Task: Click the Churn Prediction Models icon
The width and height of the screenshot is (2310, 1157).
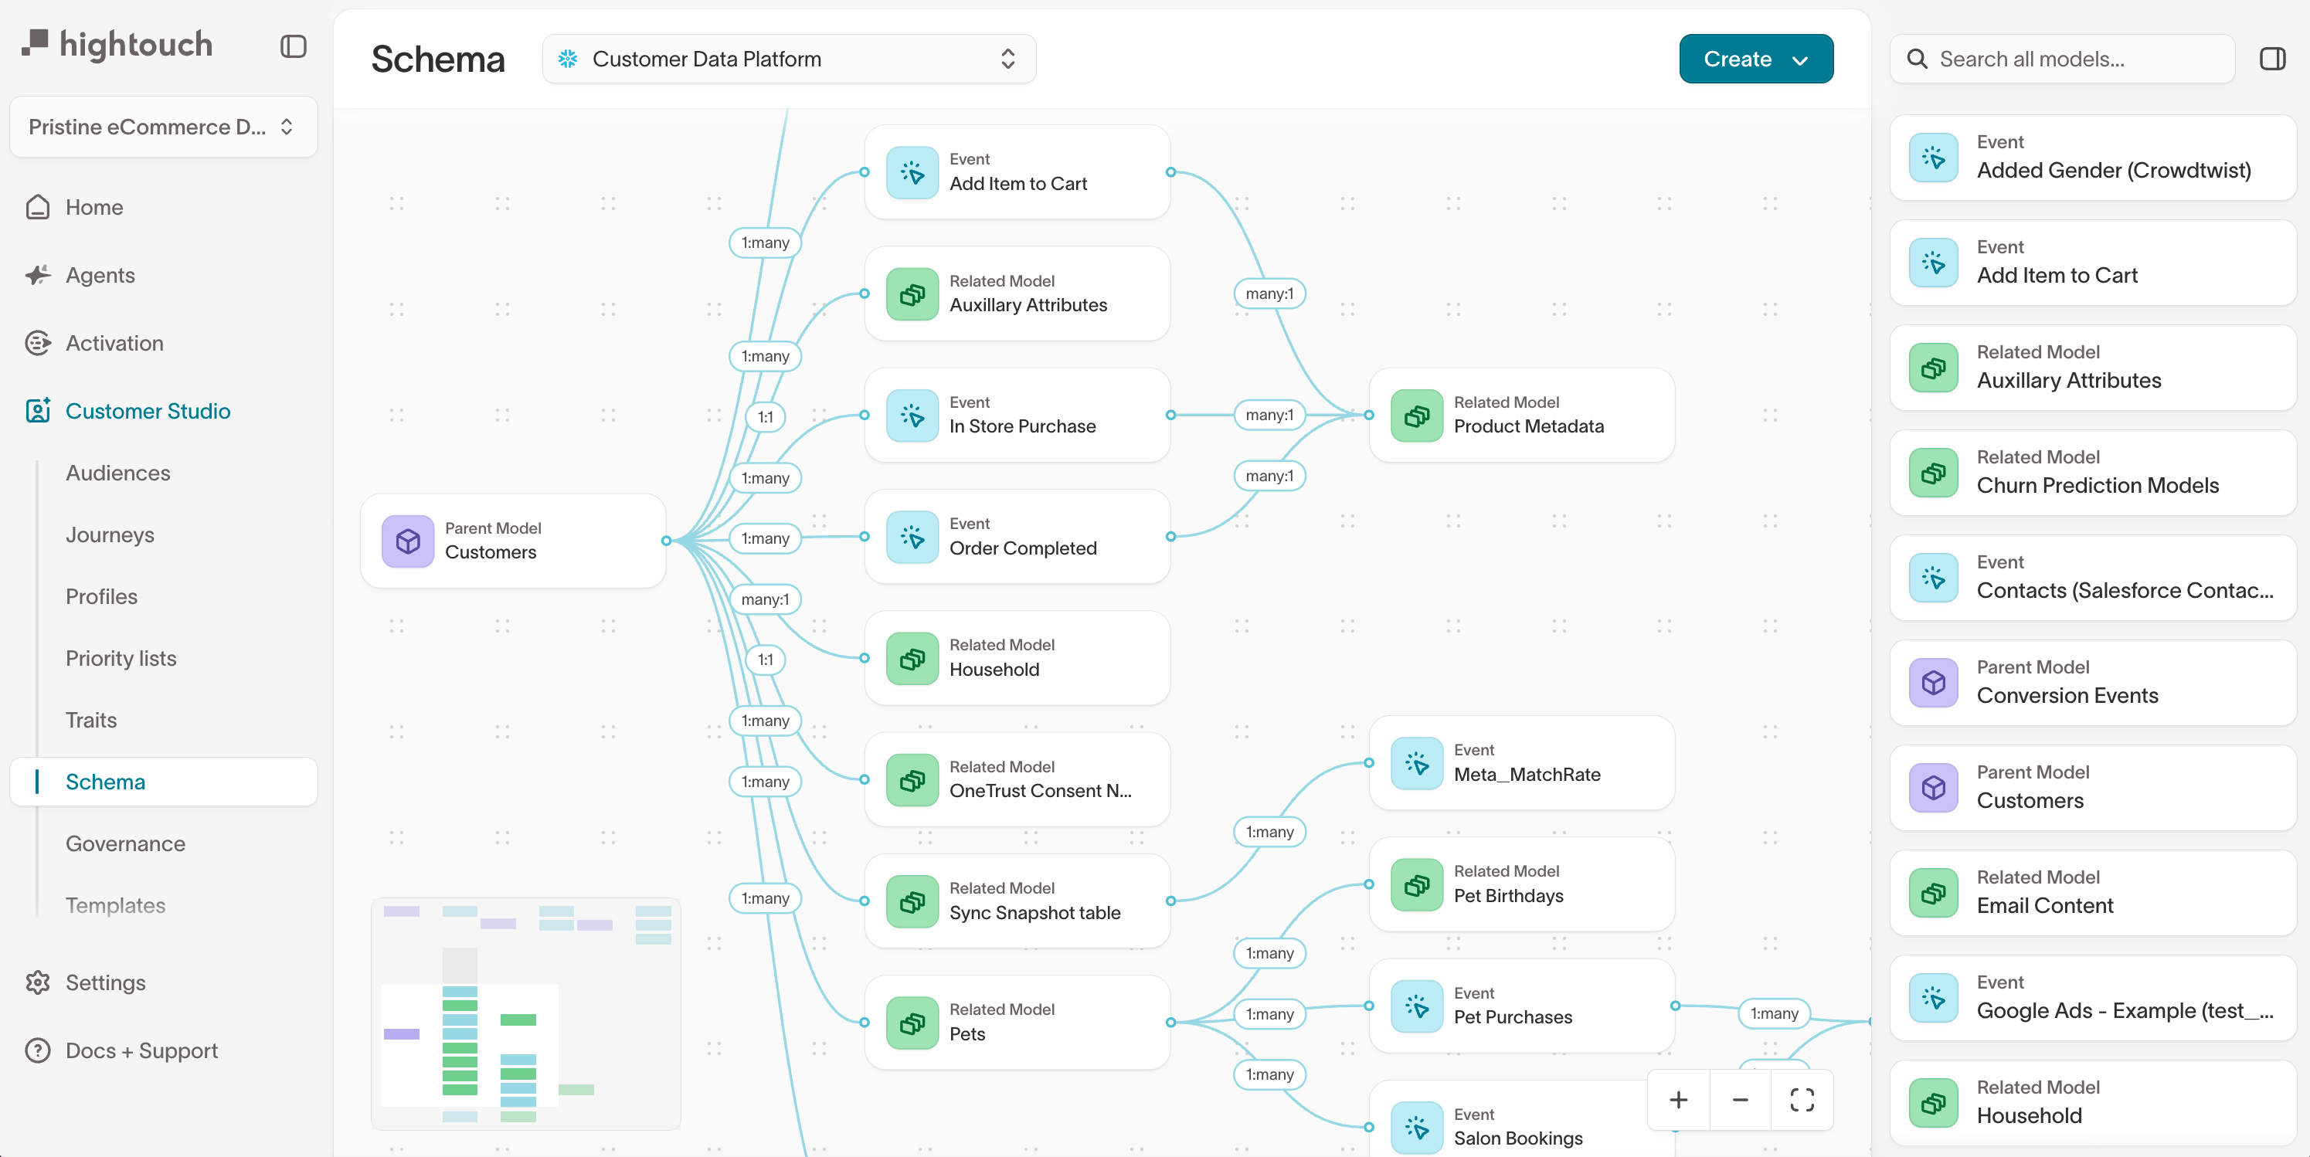Action: [1935, 472]
